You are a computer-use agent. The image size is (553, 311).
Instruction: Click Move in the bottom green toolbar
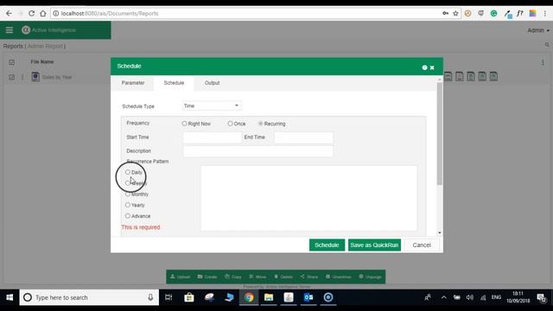(257, 276)
